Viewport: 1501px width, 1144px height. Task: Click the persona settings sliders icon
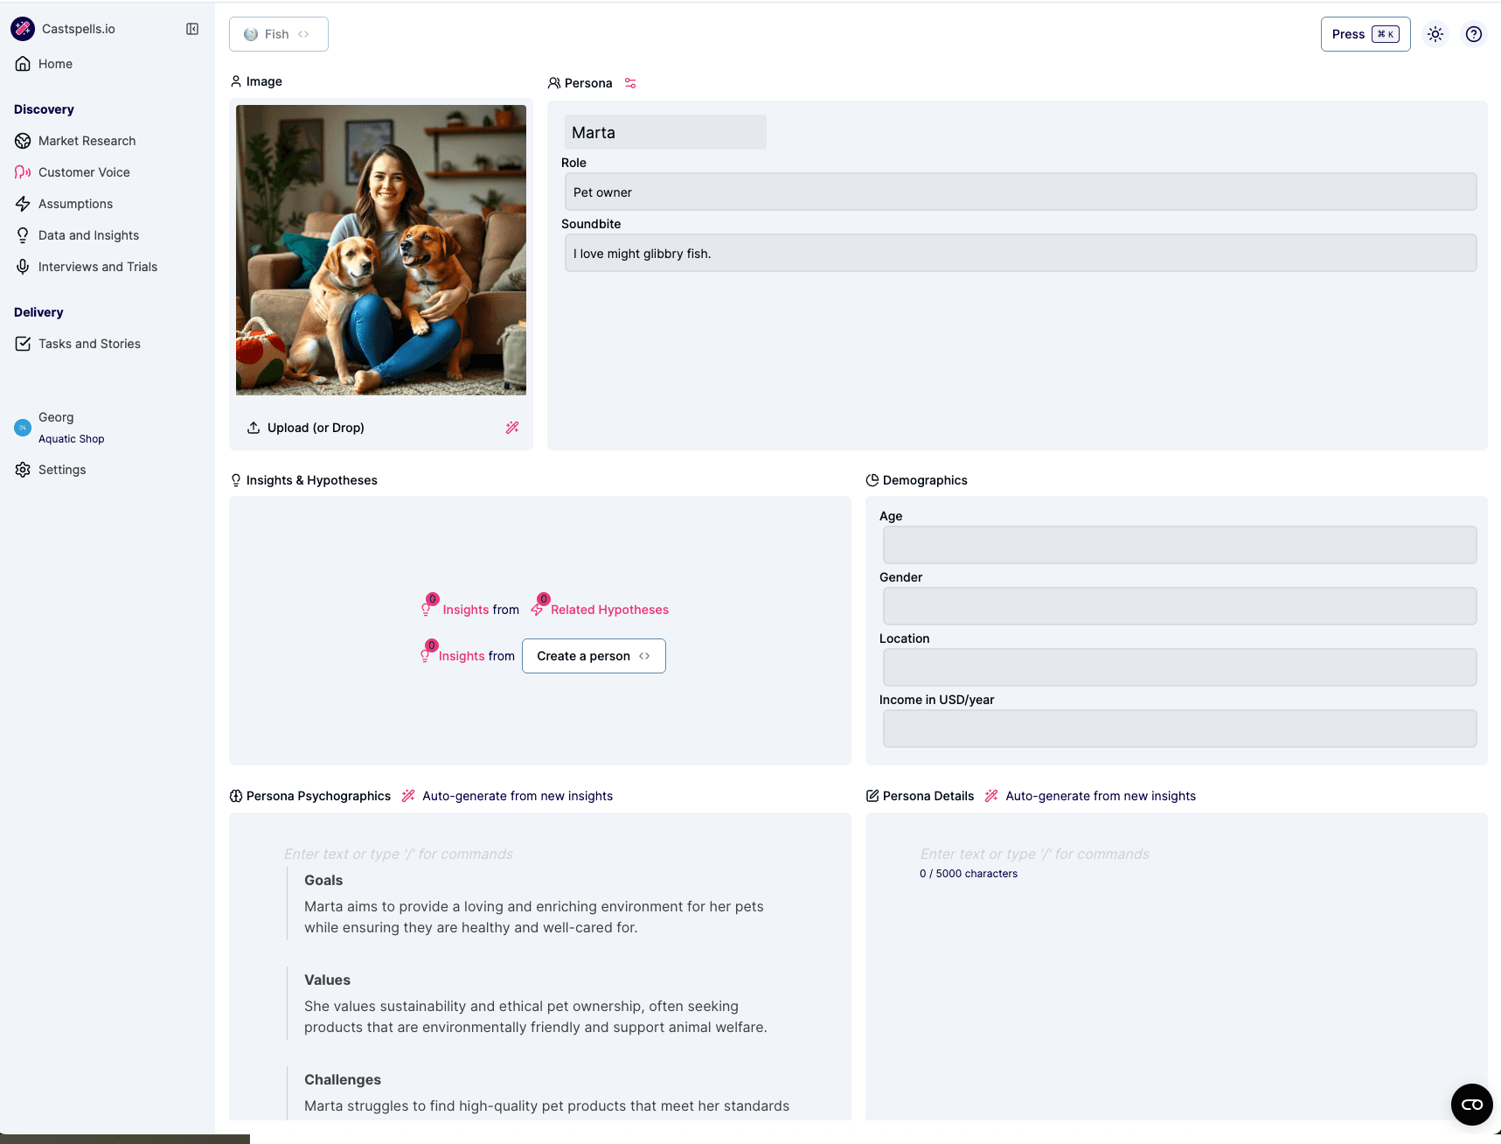click(x=630, y=83)
